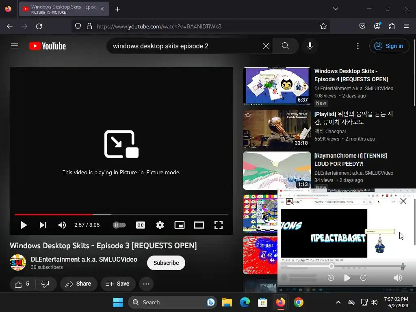Image resolution: width=416 pixels, height=312 pixels.
Task: Save page to Pocket
Action: tap(362, 26)
